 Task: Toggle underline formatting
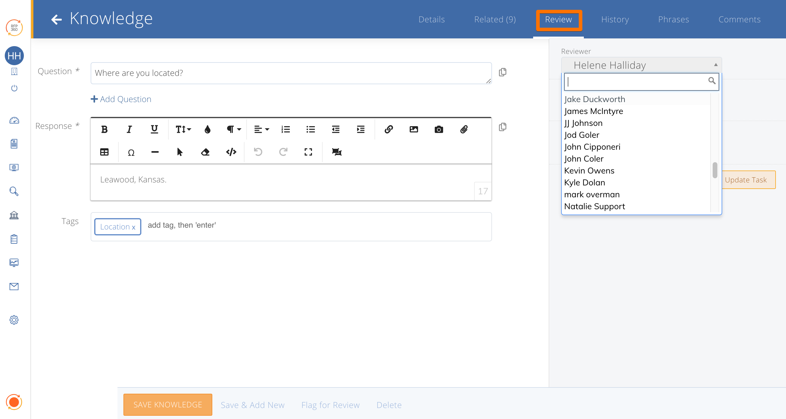tap(154, 129)
